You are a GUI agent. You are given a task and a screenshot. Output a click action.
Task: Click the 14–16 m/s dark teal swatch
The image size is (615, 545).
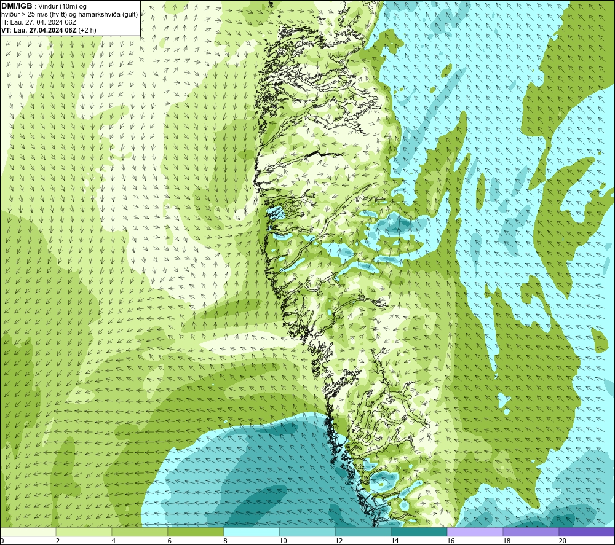(419, 531)
